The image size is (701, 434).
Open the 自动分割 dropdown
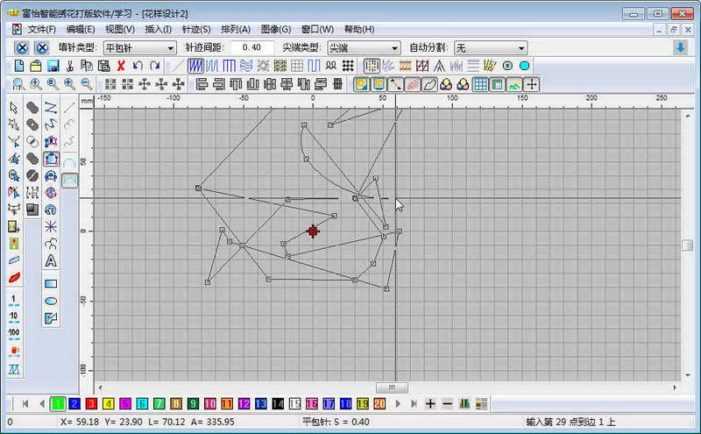click(491, 48)
